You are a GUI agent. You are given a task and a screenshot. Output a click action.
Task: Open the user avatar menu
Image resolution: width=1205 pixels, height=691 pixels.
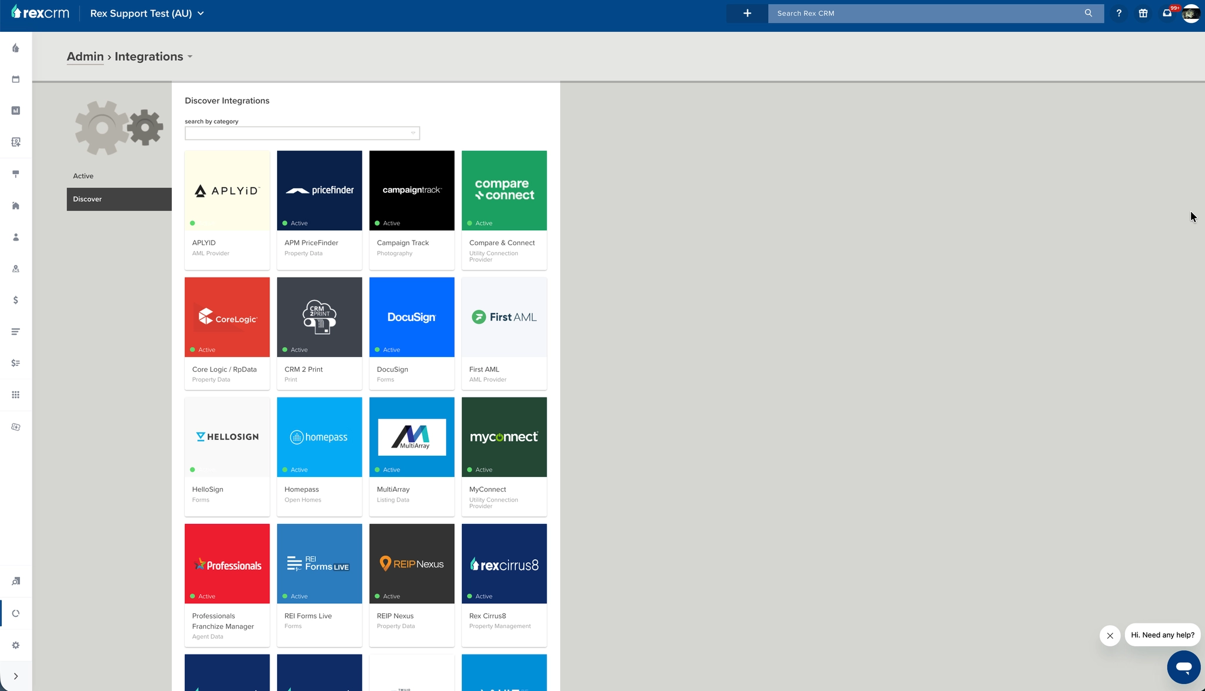tap(1191, 13)
